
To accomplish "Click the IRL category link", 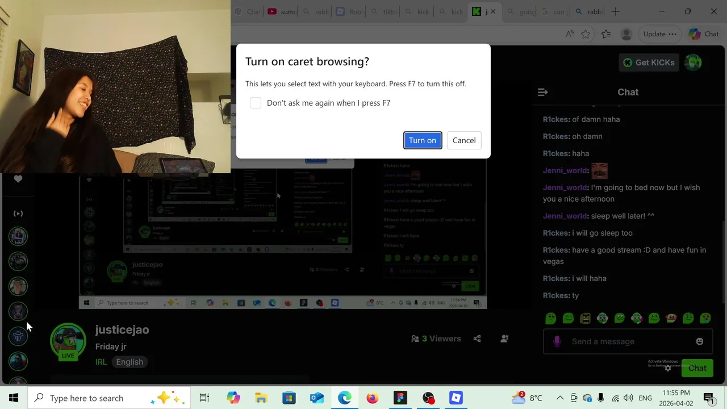I will coord(101,362).
